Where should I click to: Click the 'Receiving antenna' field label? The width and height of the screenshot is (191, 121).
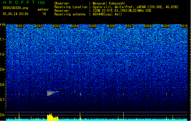click(70, 14)
